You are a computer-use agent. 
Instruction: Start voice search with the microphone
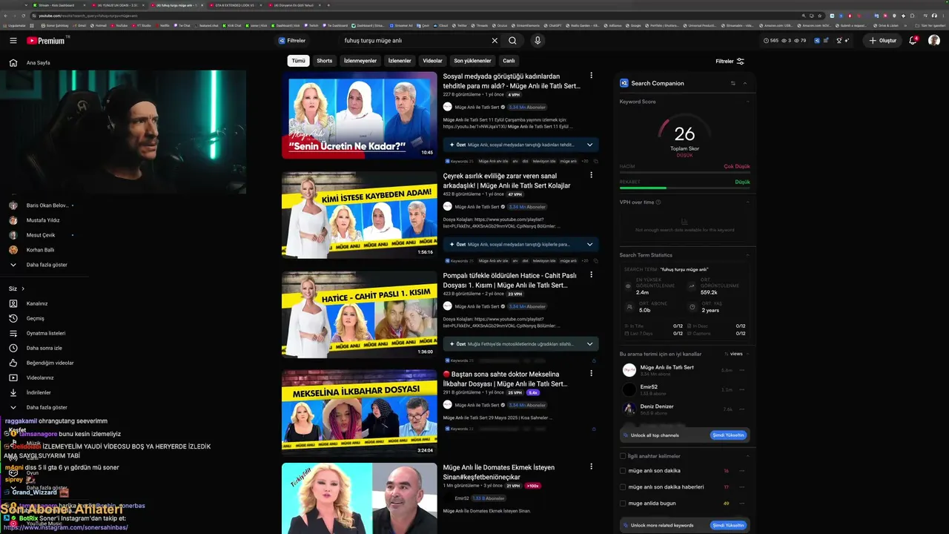coord(538,41)
